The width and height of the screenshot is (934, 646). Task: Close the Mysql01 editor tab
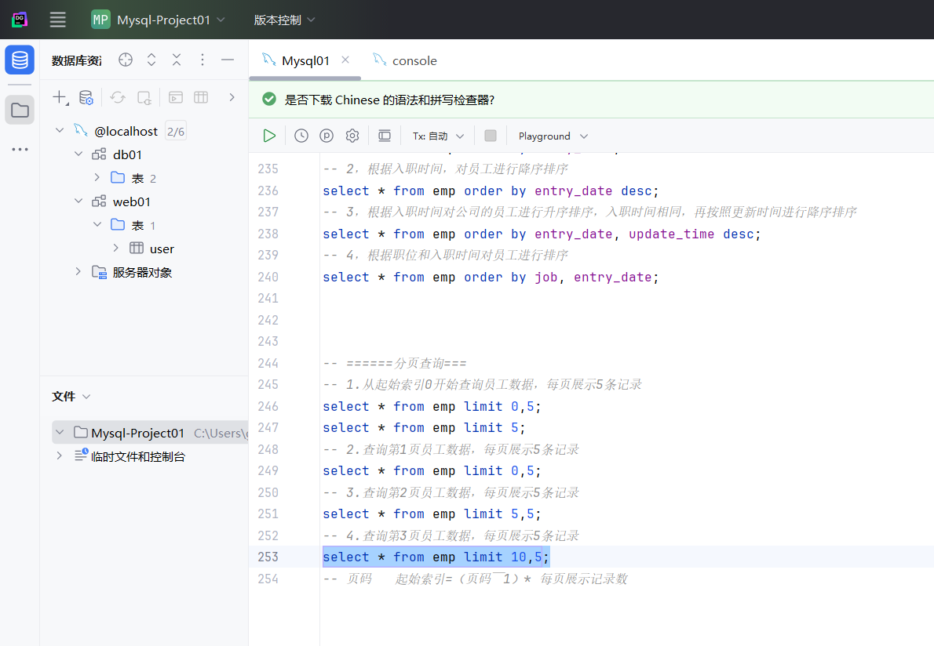click(x=345, y=60)
